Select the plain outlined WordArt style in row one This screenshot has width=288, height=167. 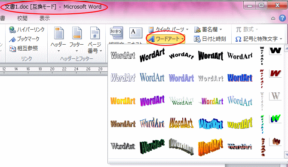pos(123,55)
